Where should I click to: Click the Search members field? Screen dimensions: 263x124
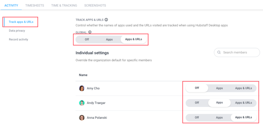[237, 52]
